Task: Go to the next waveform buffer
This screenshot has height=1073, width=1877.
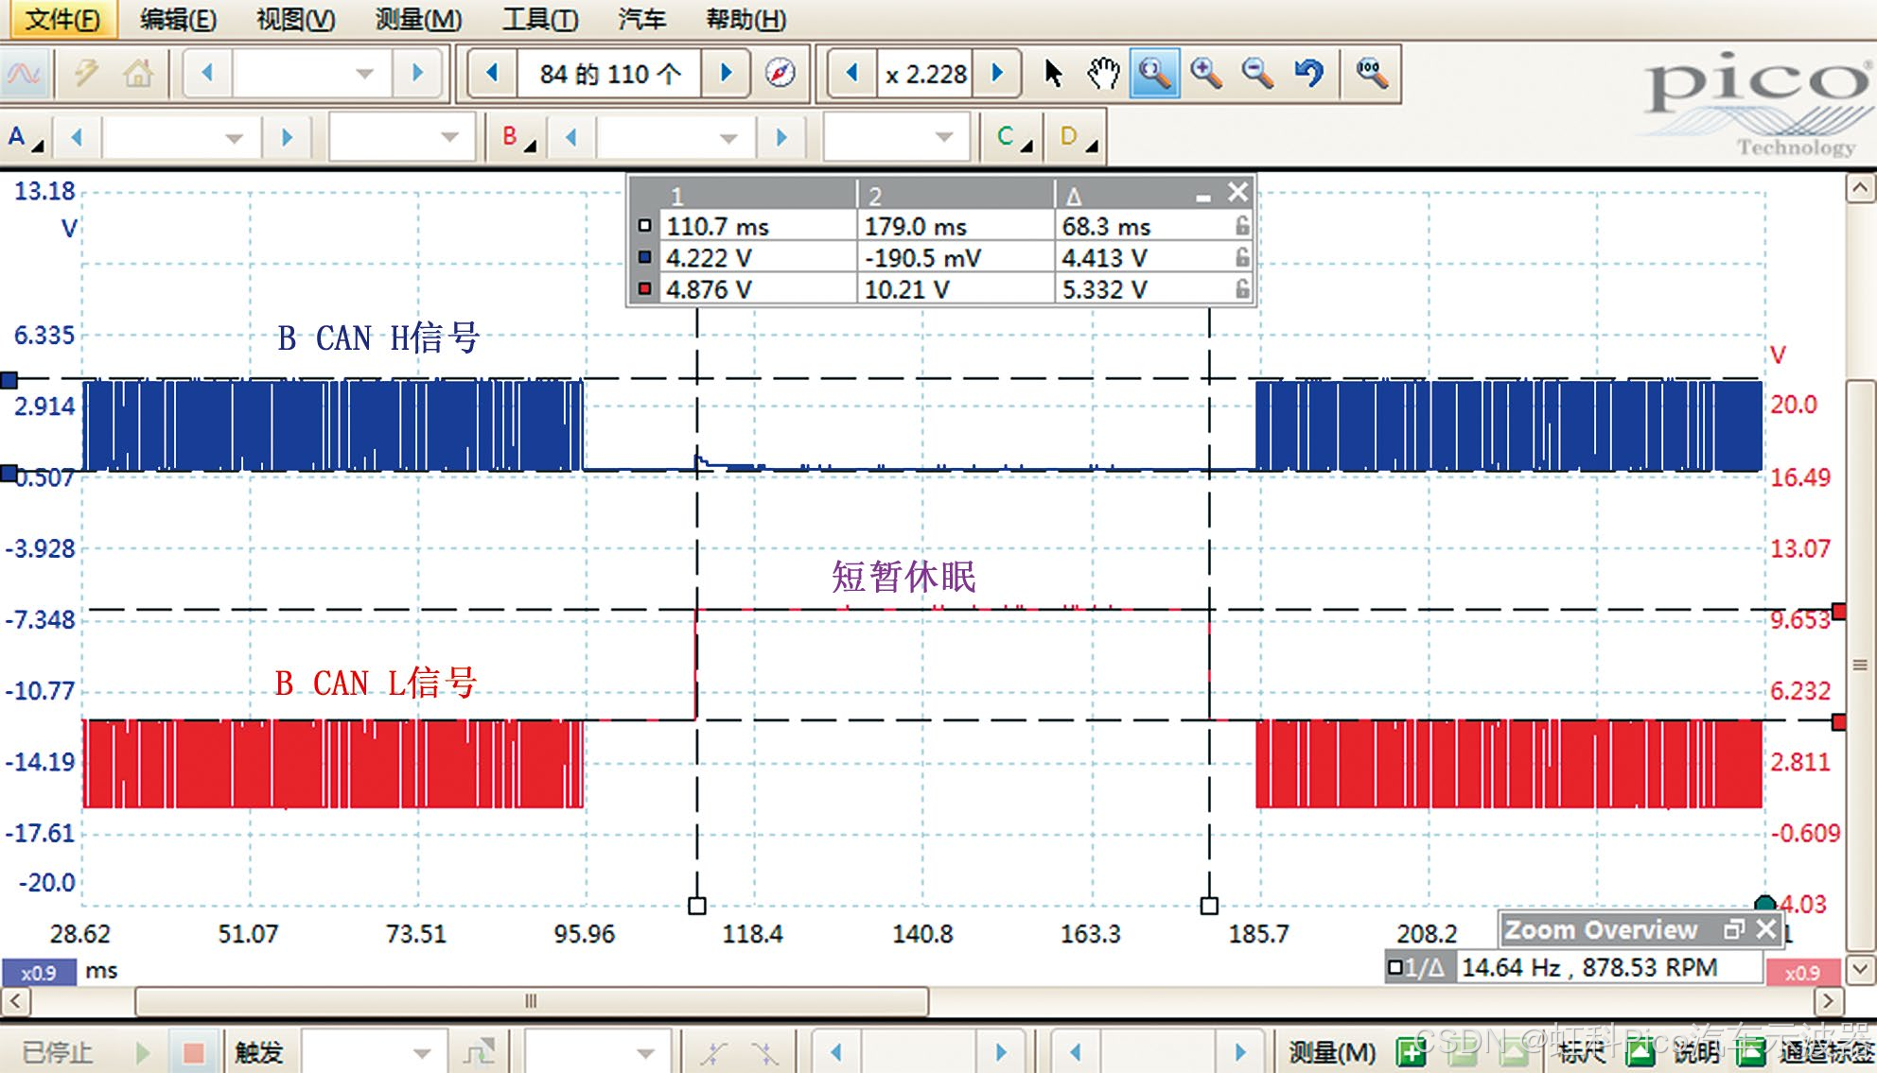Action: [x=727, y=73]
